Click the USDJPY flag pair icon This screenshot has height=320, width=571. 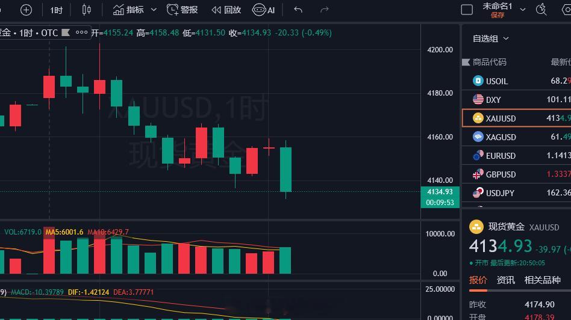pyautogui.click(x=478, y=192)
